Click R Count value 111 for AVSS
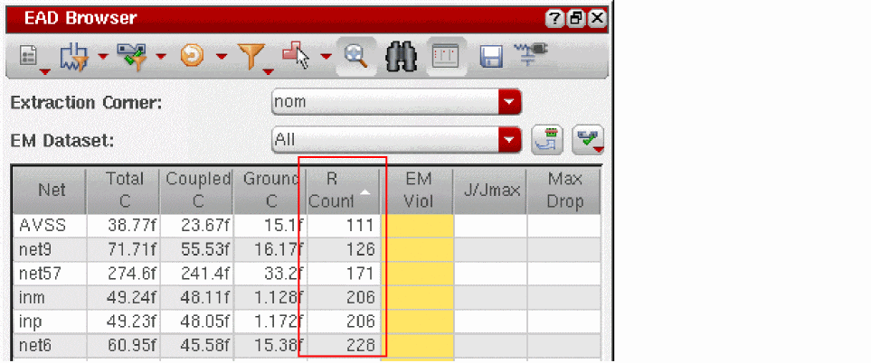 [361, 226]
